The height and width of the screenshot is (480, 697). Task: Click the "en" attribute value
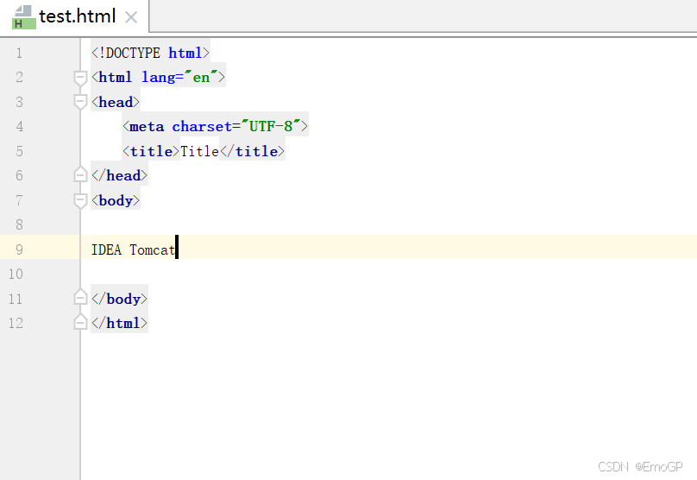(201, 78)
